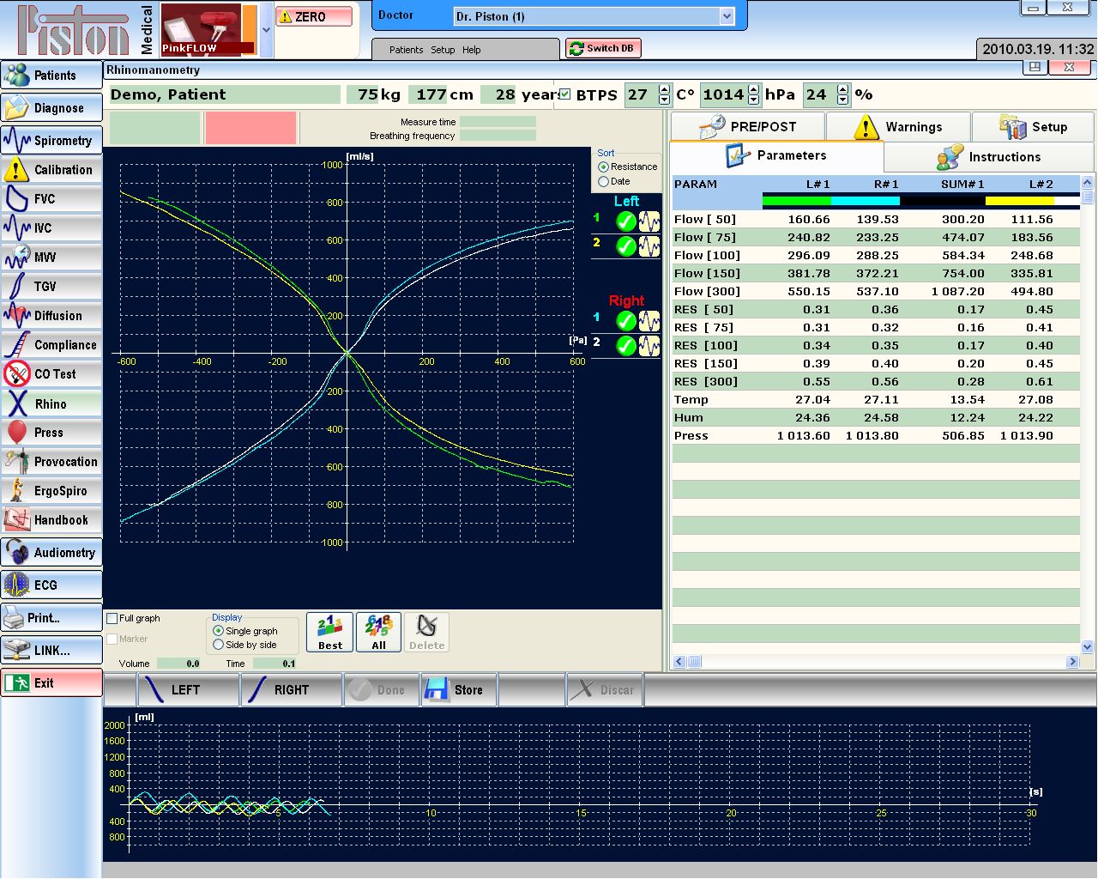
Task: Click the Switch DB button
Action: 602,49
